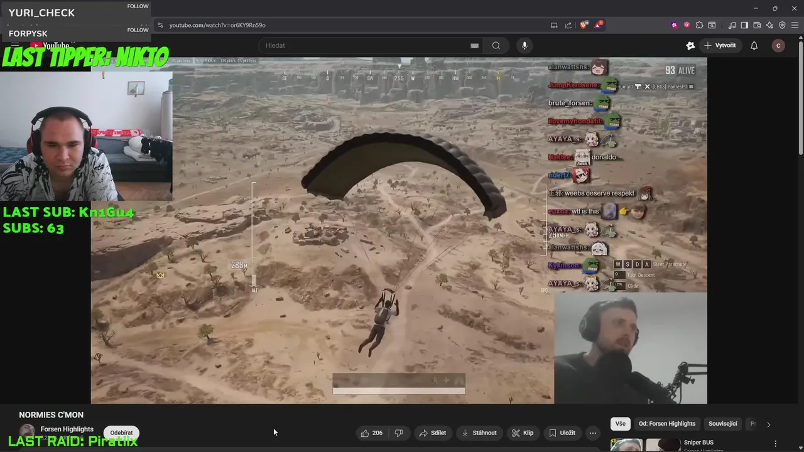Viewport: 804px width, 452px height.
Task: Dislike the video with thumbs down
Action: [398, 433]
